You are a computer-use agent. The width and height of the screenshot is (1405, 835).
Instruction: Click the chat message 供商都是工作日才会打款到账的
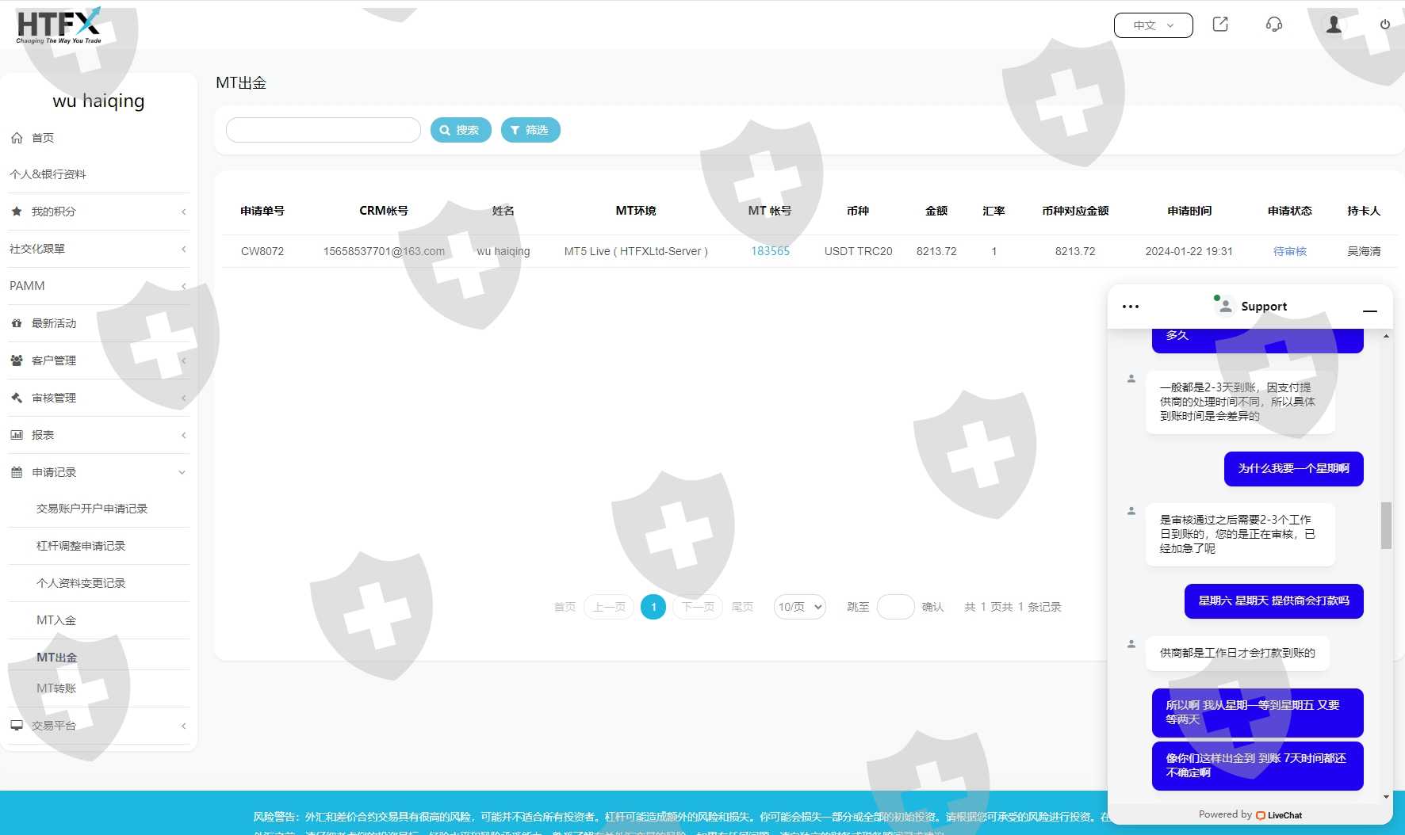[x=1238, y=653]
